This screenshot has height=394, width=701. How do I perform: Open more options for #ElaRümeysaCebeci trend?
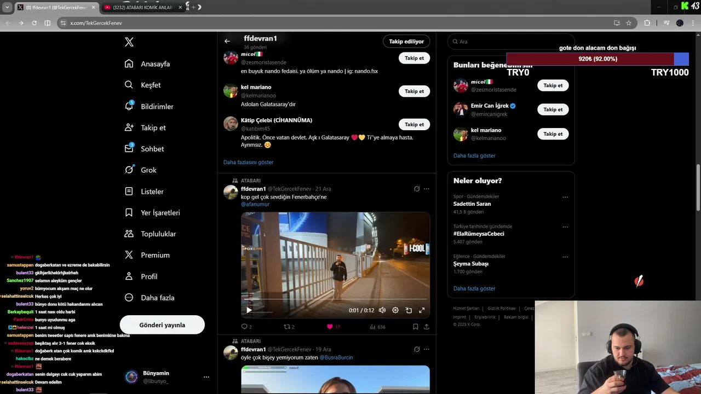[x=565, y=227]
